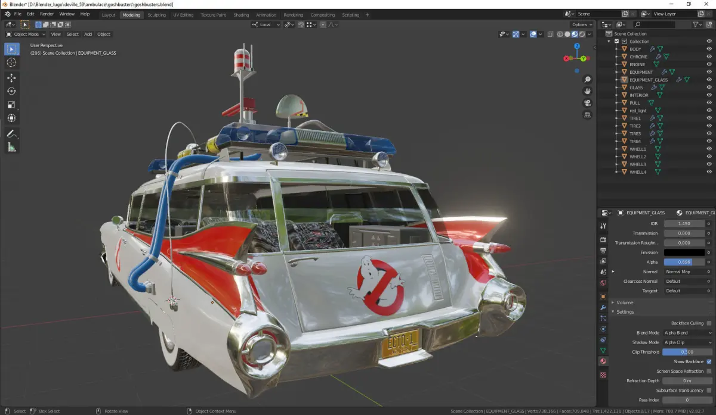The width and height of the screenshot is (716, 415).
Task: Open the Render menu
Action: click(x=47, y=14)
